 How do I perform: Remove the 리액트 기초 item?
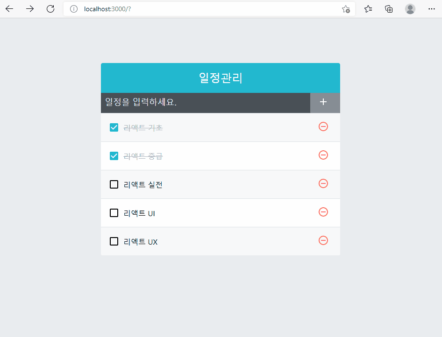[323, 126]
